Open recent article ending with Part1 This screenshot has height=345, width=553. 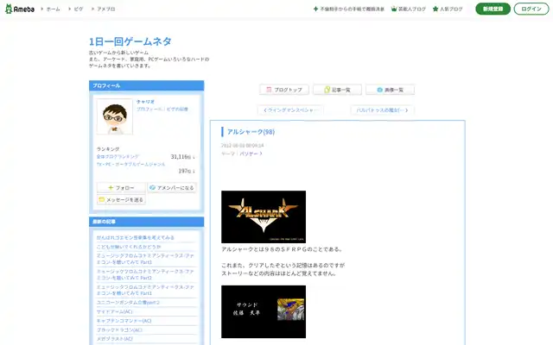click(145, 290)
